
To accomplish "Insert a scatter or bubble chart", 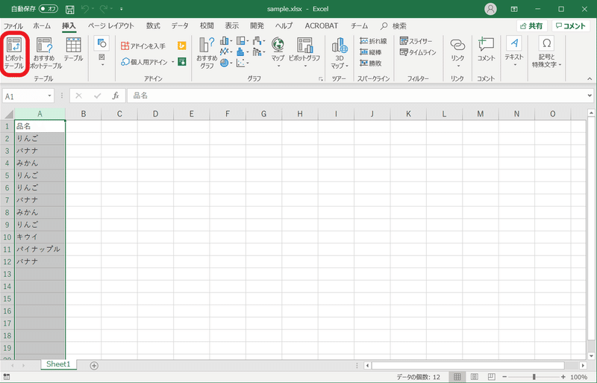I will tap(242, 63).
